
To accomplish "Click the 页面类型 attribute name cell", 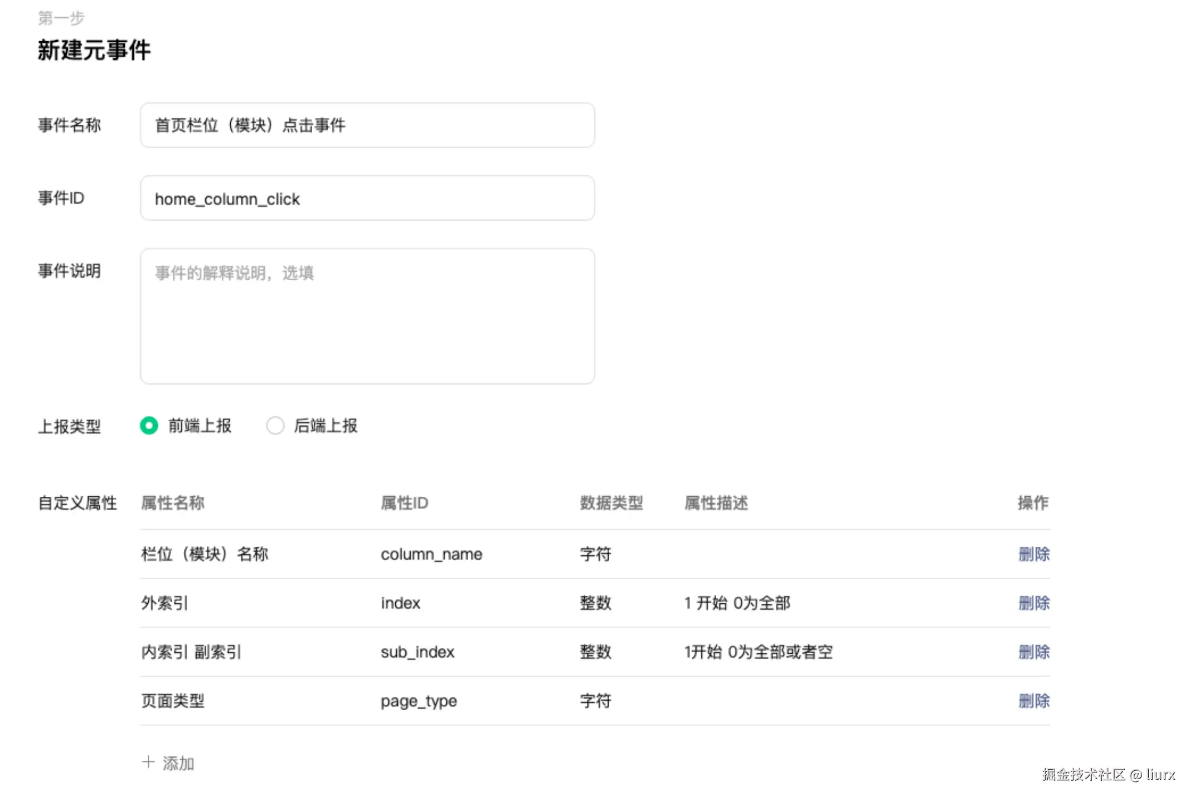I will pos(173,701).
